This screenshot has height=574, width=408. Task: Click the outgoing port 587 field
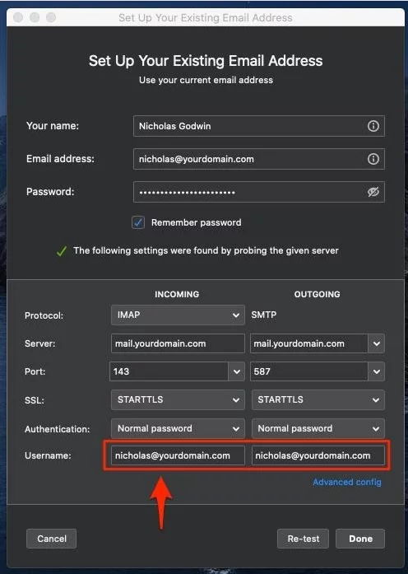click(x=309, y=371)
